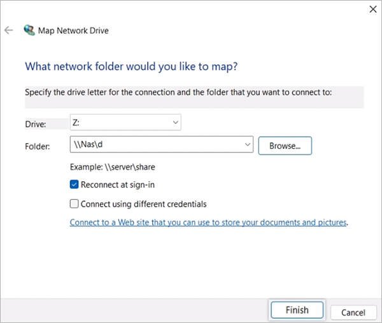382x323 pixels.
Task: Close the Map Network Drive dialog
Action: 372,9
